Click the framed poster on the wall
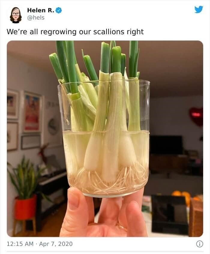 click(32, 112)
